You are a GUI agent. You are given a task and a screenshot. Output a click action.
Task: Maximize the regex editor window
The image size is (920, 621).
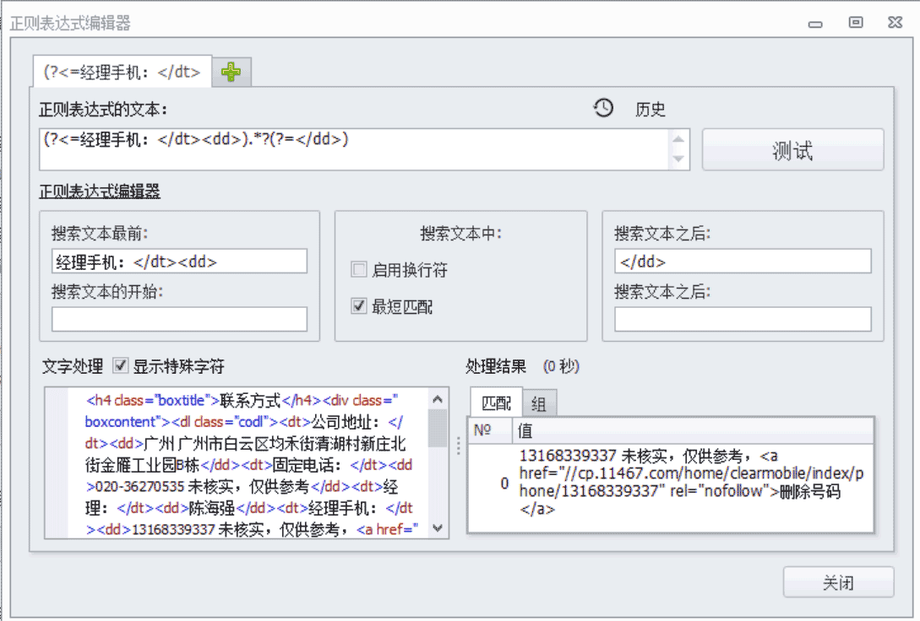(x=856, y=24)
